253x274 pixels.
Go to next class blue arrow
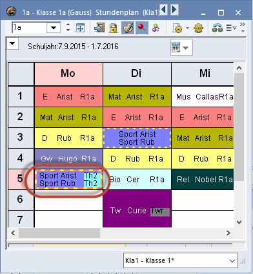174,9
